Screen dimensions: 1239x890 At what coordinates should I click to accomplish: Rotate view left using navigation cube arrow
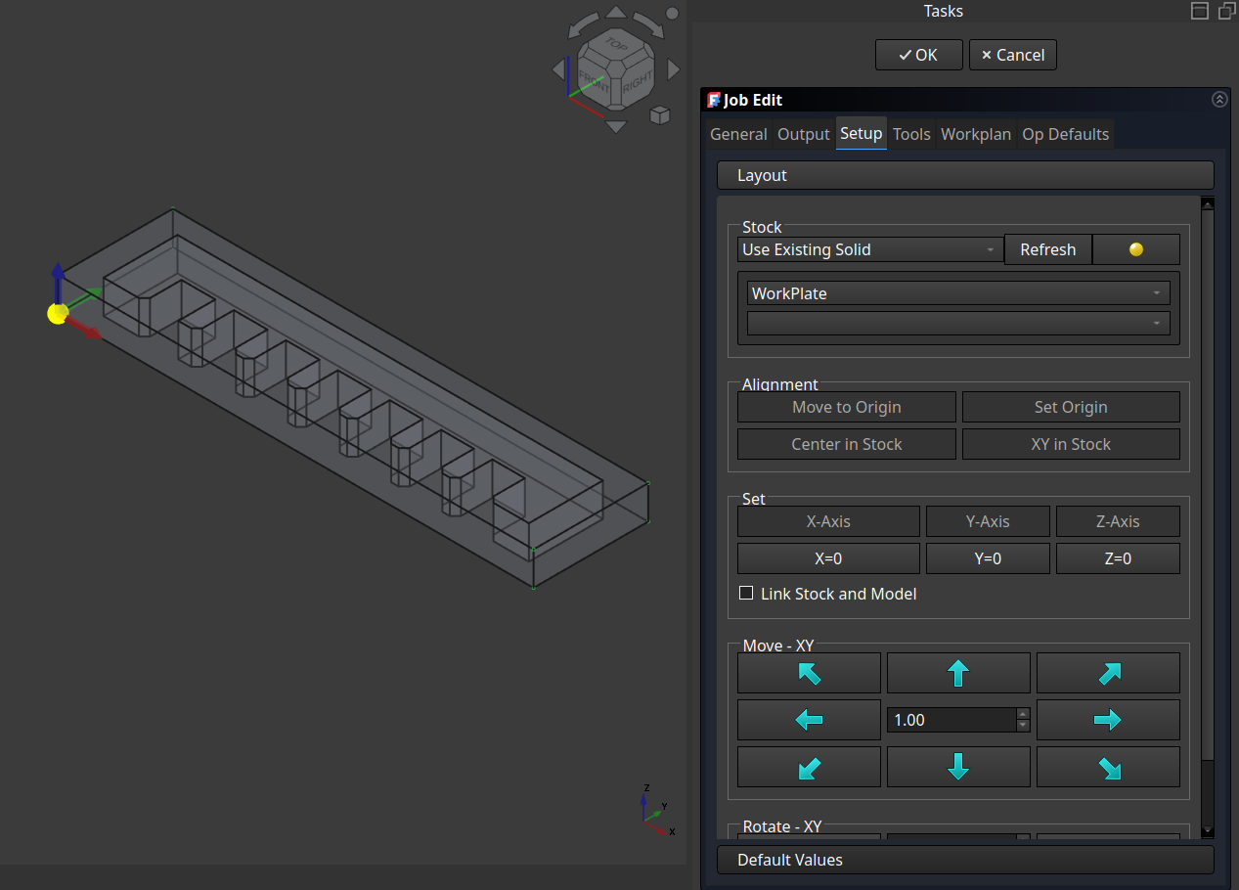click(559, 69)
